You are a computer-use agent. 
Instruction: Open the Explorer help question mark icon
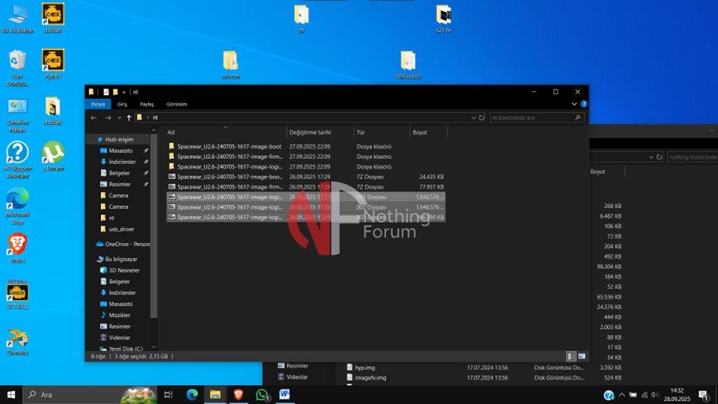(x=584, y=104)
